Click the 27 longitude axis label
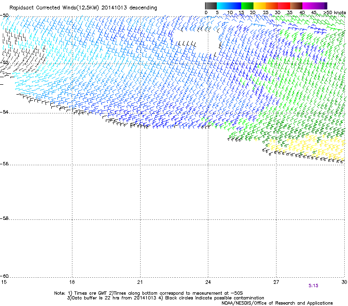Viewport: 348px width, 306px height. point(276,282)
